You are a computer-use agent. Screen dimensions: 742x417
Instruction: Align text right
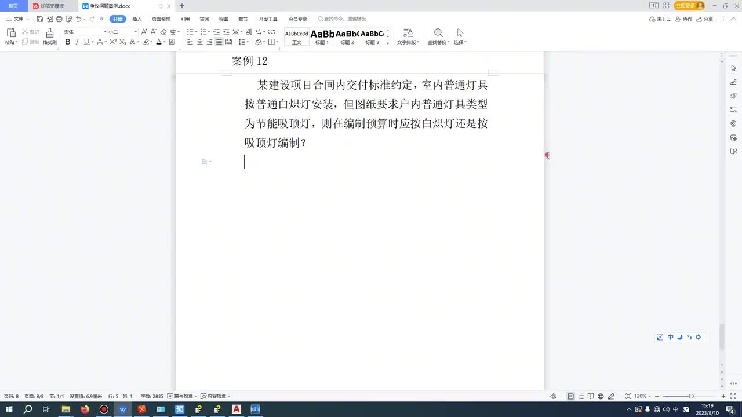[209, 42]
